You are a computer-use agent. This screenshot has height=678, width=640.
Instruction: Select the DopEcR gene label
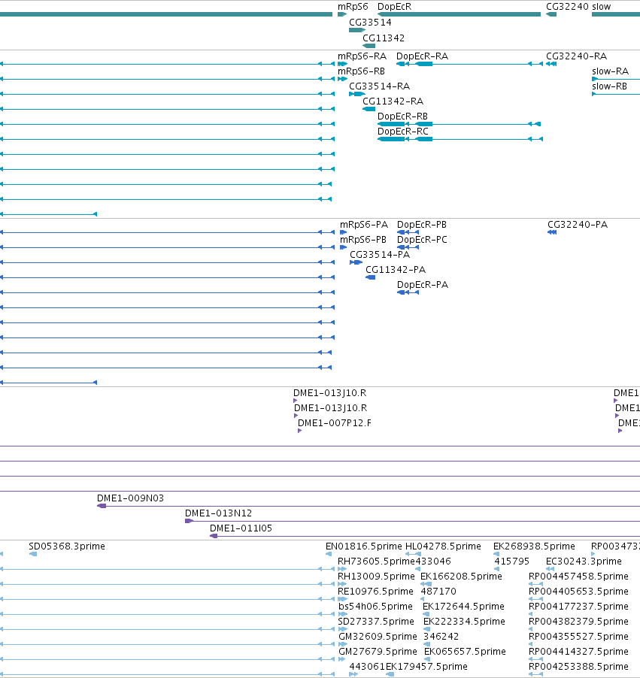coord(394,7)
